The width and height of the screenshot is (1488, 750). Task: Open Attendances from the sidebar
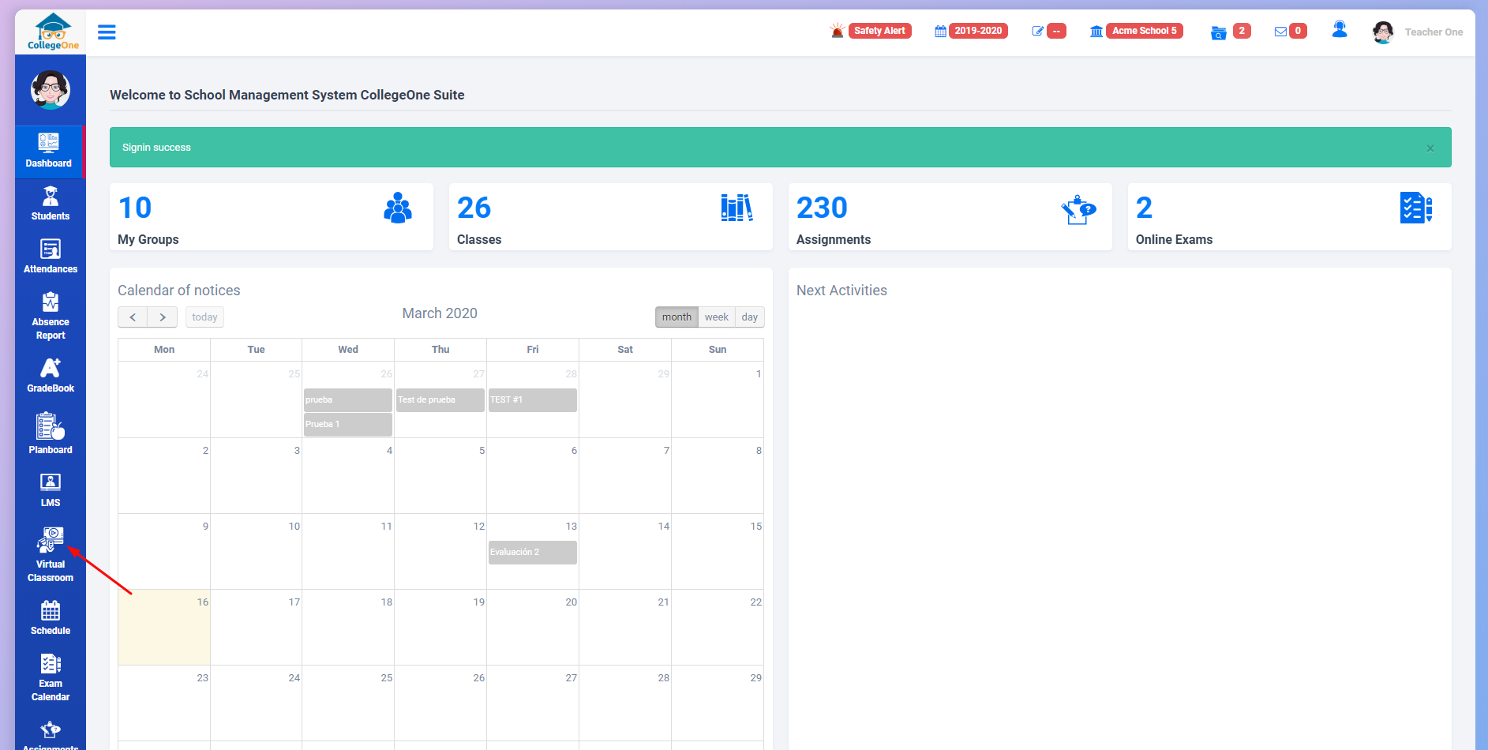(51, 257)
